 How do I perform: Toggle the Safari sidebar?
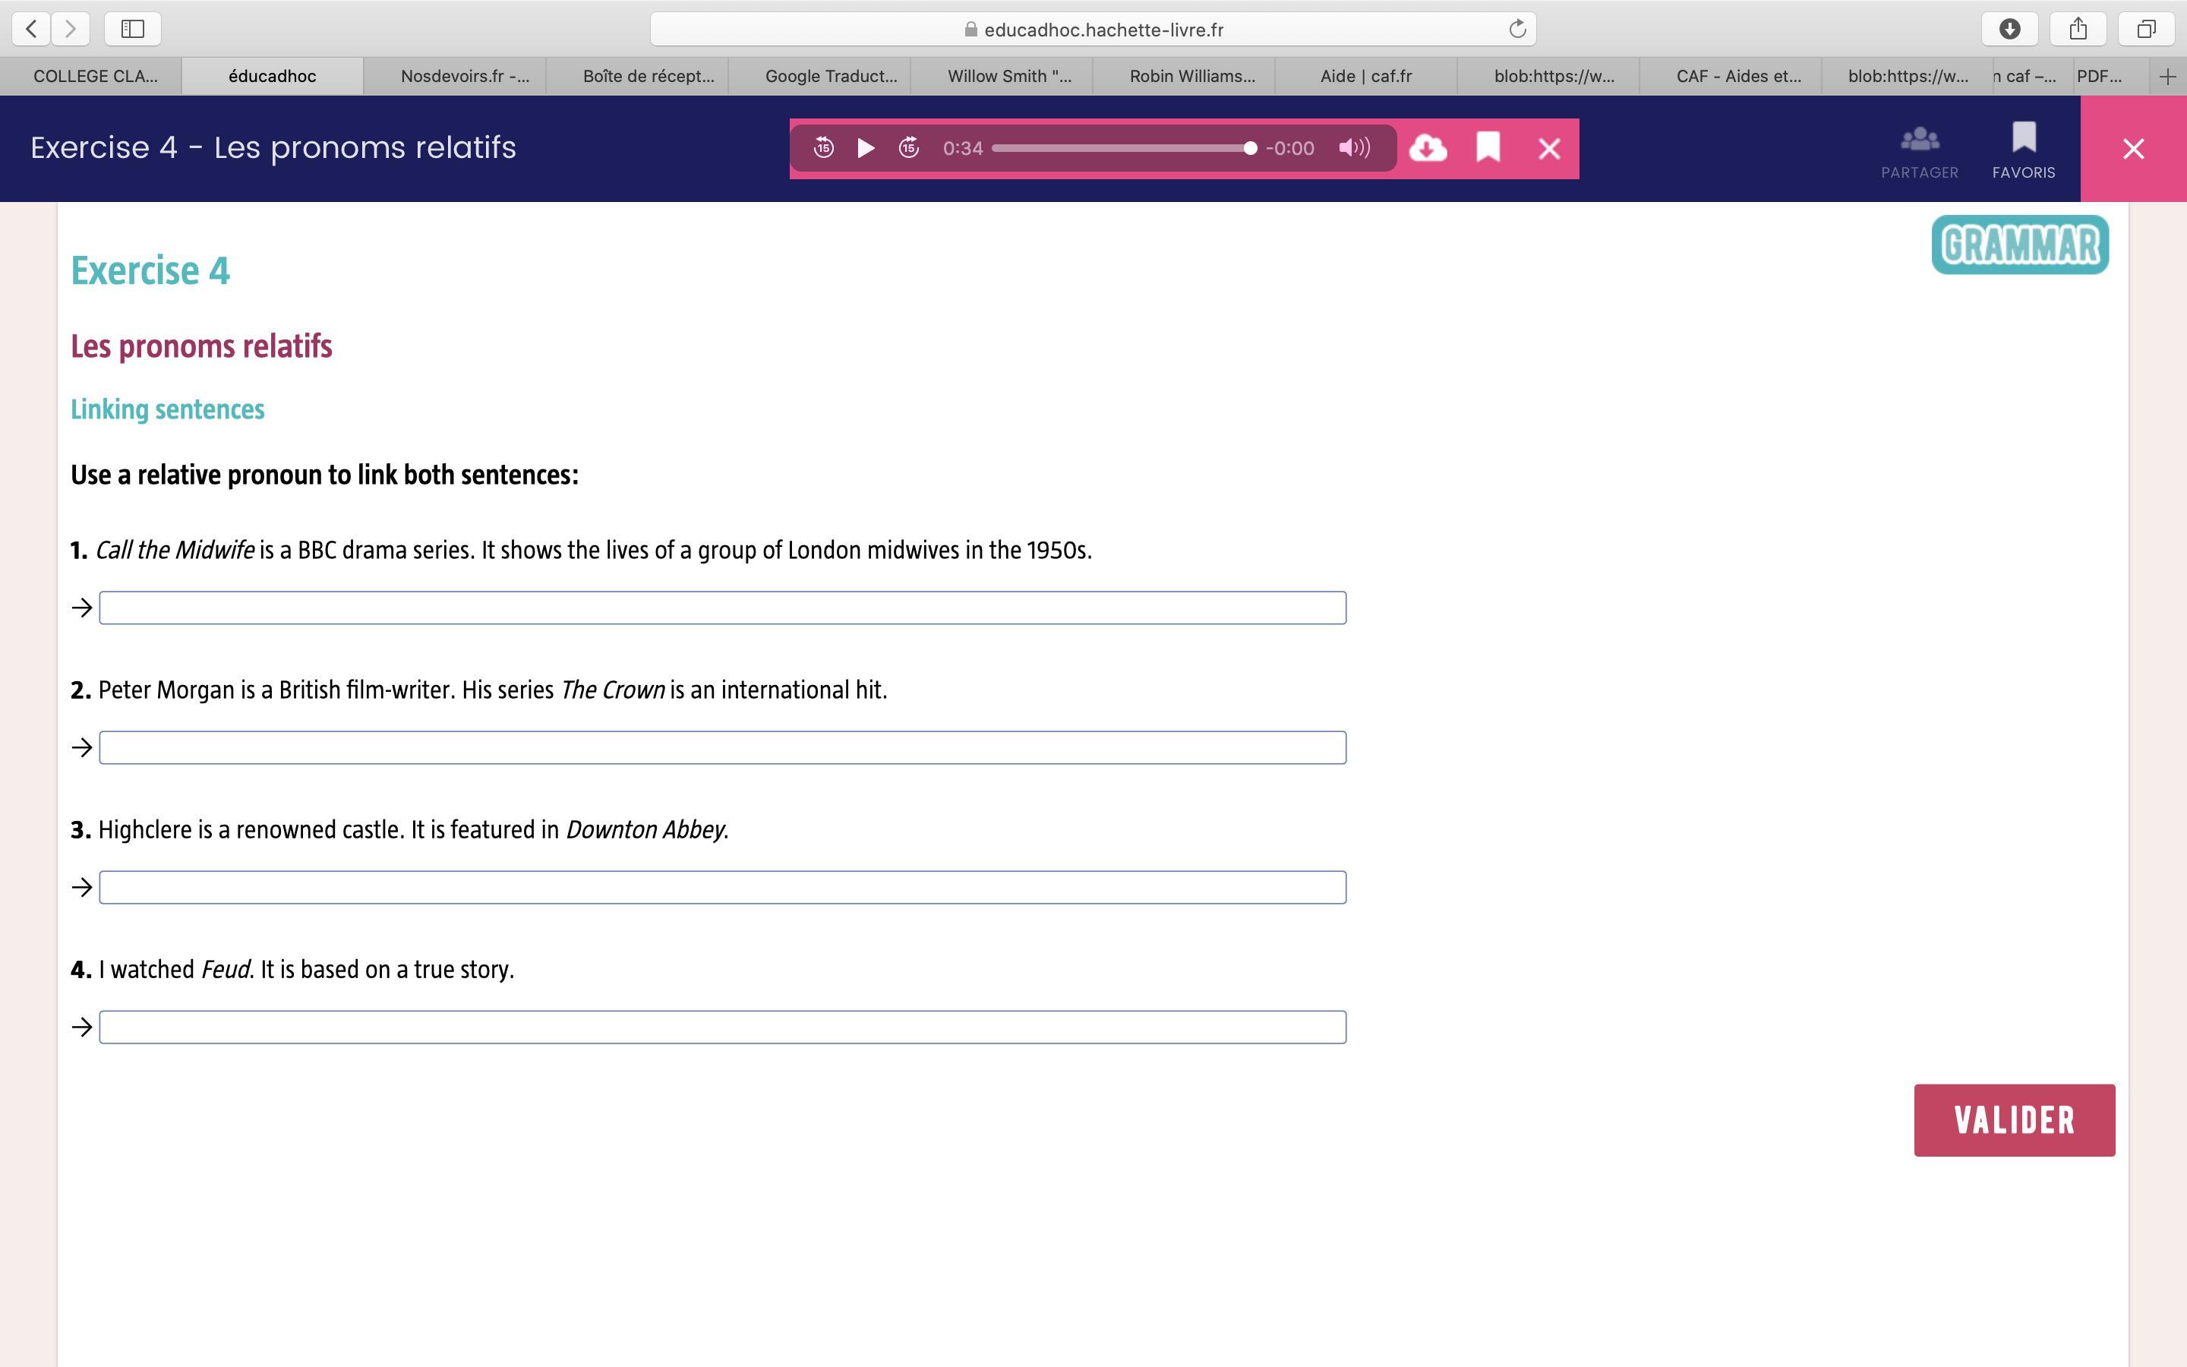coord(133,29)
